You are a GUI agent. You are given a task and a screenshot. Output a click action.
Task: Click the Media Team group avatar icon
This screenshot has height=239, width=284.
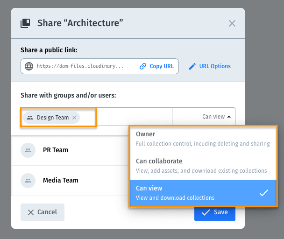click(x=28, y=181)
